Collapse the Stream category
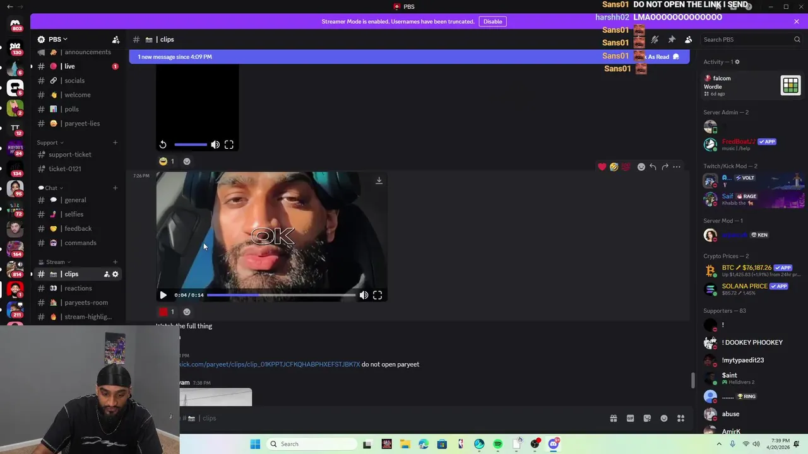This screenshot has height=454, width=808. [54, 262]
